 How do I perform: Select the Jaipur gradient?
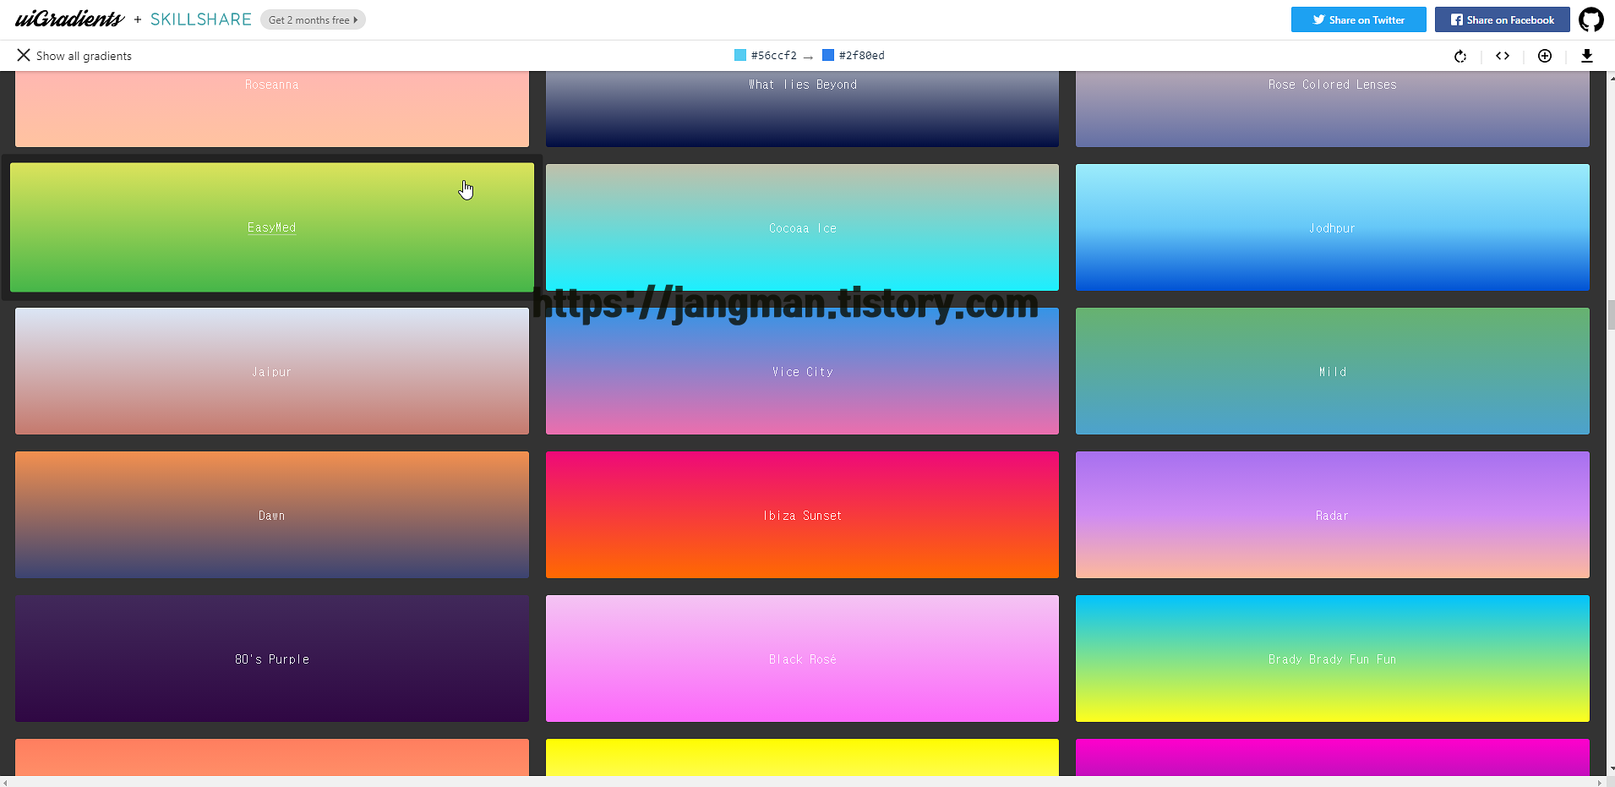click(x=272, y=371)
